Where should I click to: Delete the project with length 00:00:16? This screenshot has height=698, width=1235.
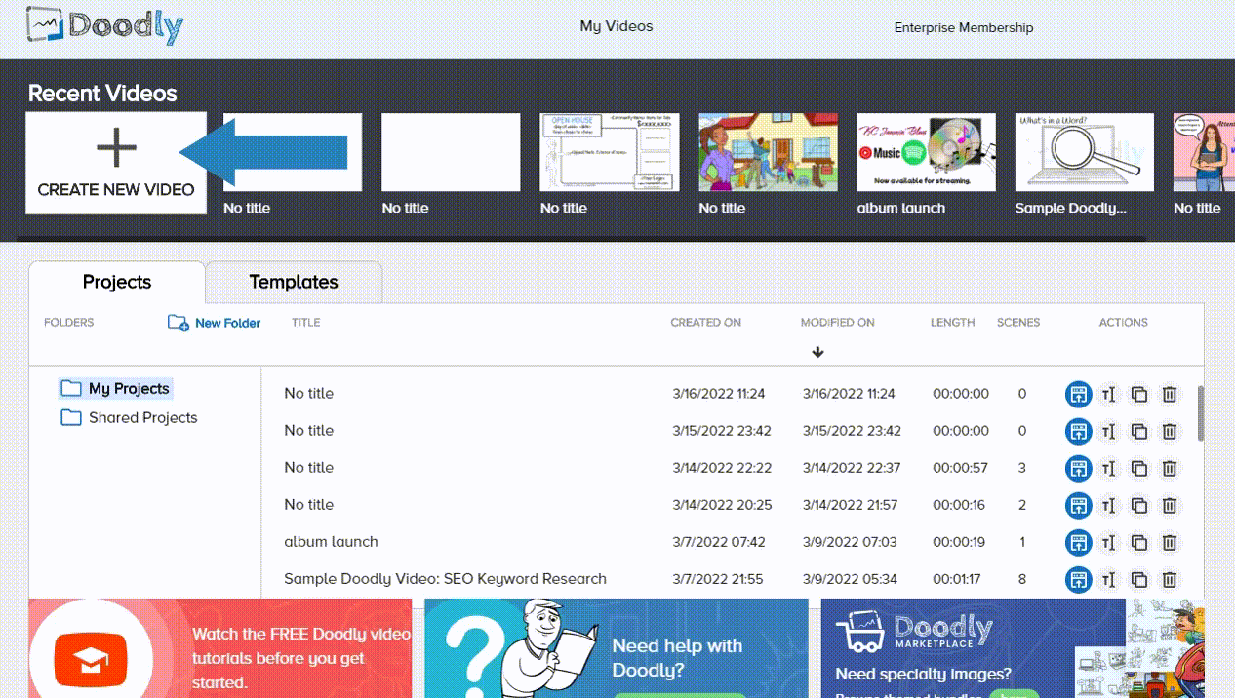tap(1170, 506)
